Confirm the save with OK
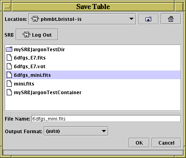The image size is (186, 158). (x=139, y=143)
